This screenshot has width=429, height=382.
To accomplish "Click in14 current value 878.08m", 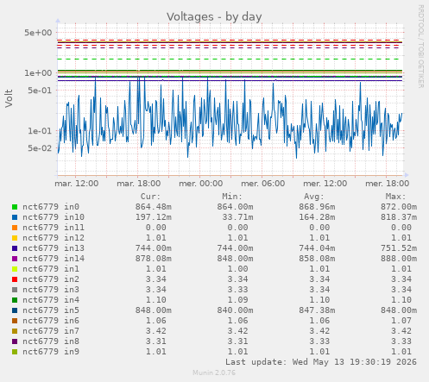I will coord(154,259).
